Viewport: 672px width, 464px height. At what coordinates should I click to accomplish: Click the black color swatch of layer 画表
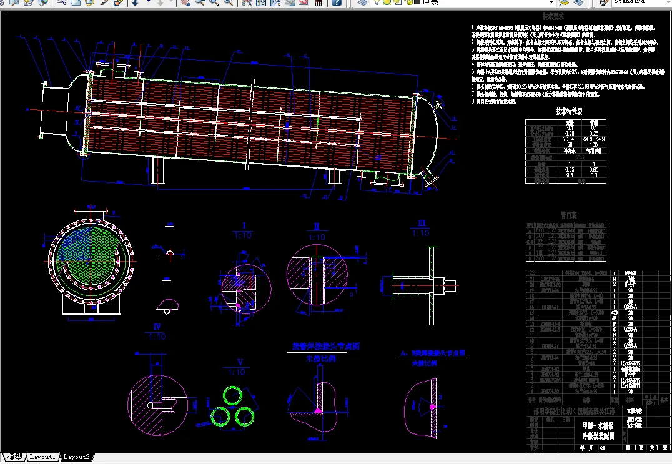[417, 2]
